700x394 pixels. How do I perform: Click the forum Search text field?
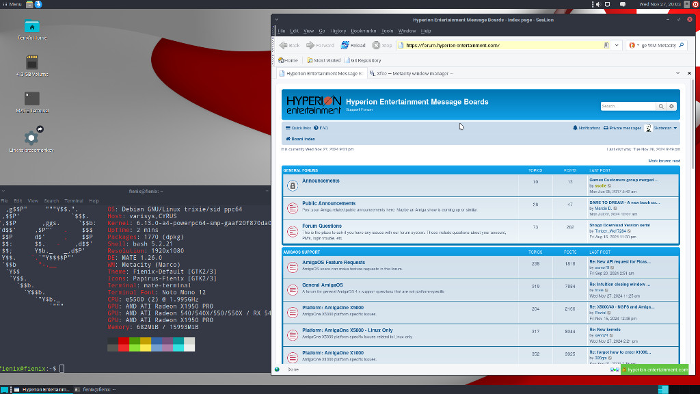pos(628,106)
